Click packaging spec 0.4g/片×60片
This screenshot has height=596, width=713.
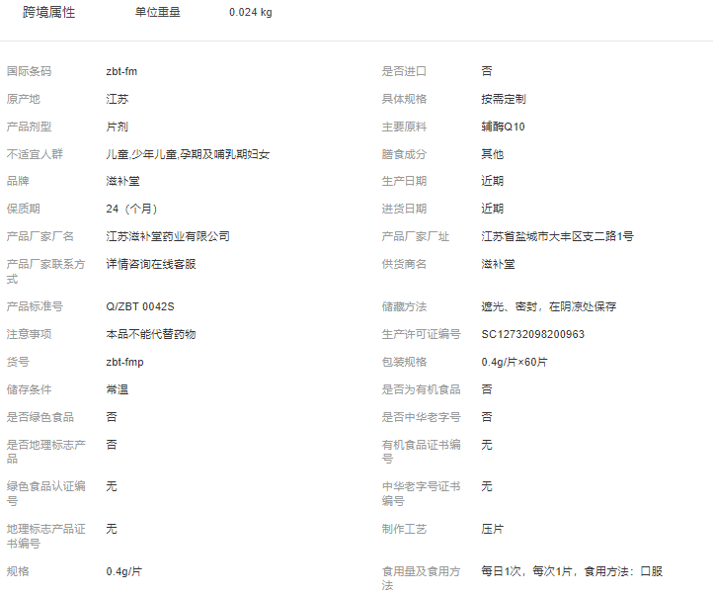tap(515, 362)
